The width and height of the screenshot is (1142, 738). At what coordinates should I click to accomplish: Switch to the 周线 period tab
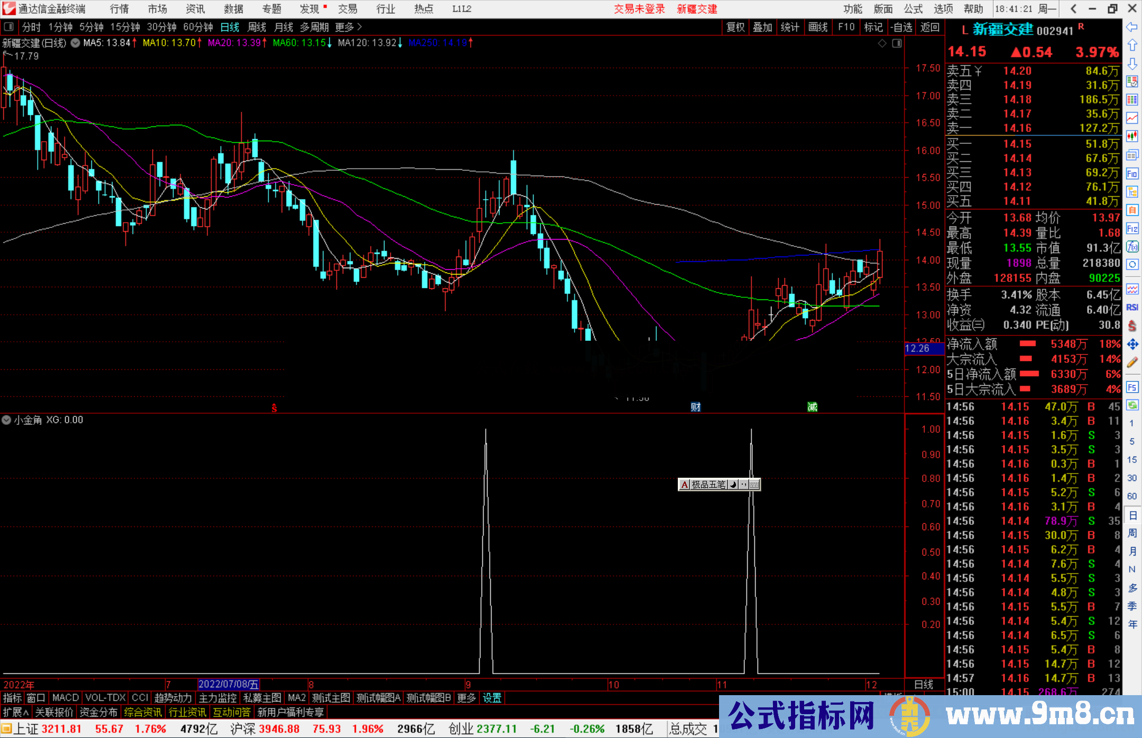pos(256,27)
